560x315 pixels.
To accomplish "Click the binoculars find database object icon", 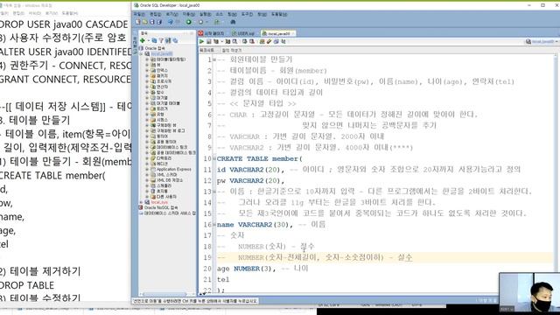I will (x=233, y=22).
